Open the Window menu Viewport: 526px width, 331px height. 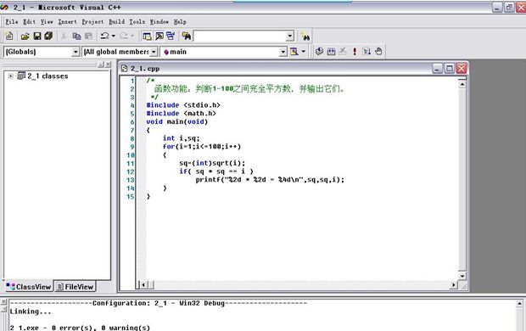[159, 22]
